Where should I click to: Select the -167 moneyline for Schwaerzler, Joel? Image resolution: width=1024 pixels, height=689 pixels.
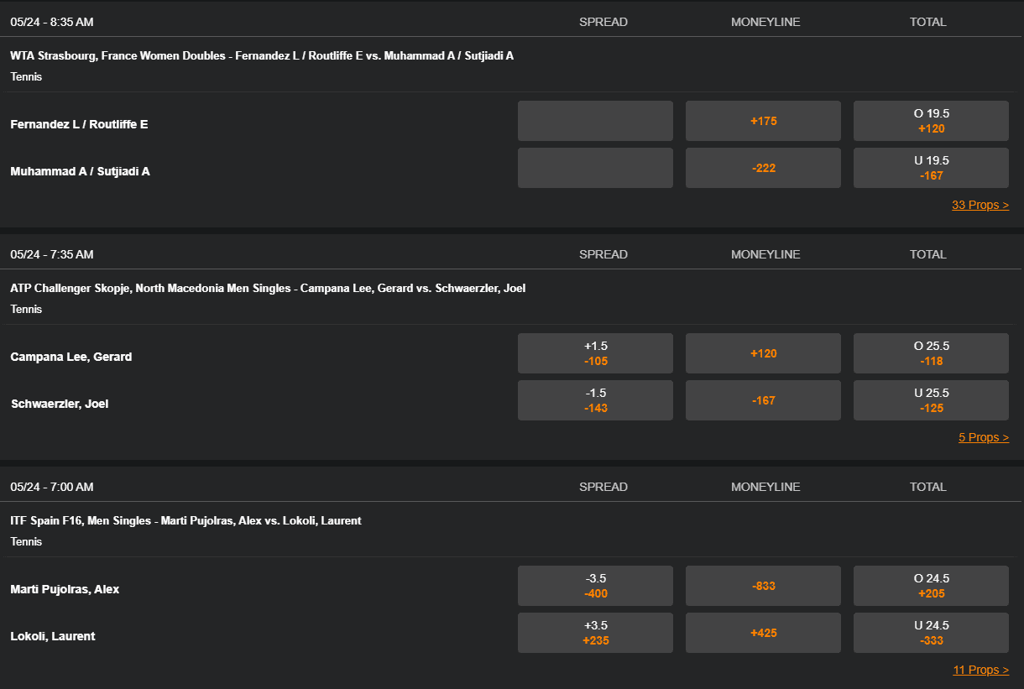(x=763, y=399)
